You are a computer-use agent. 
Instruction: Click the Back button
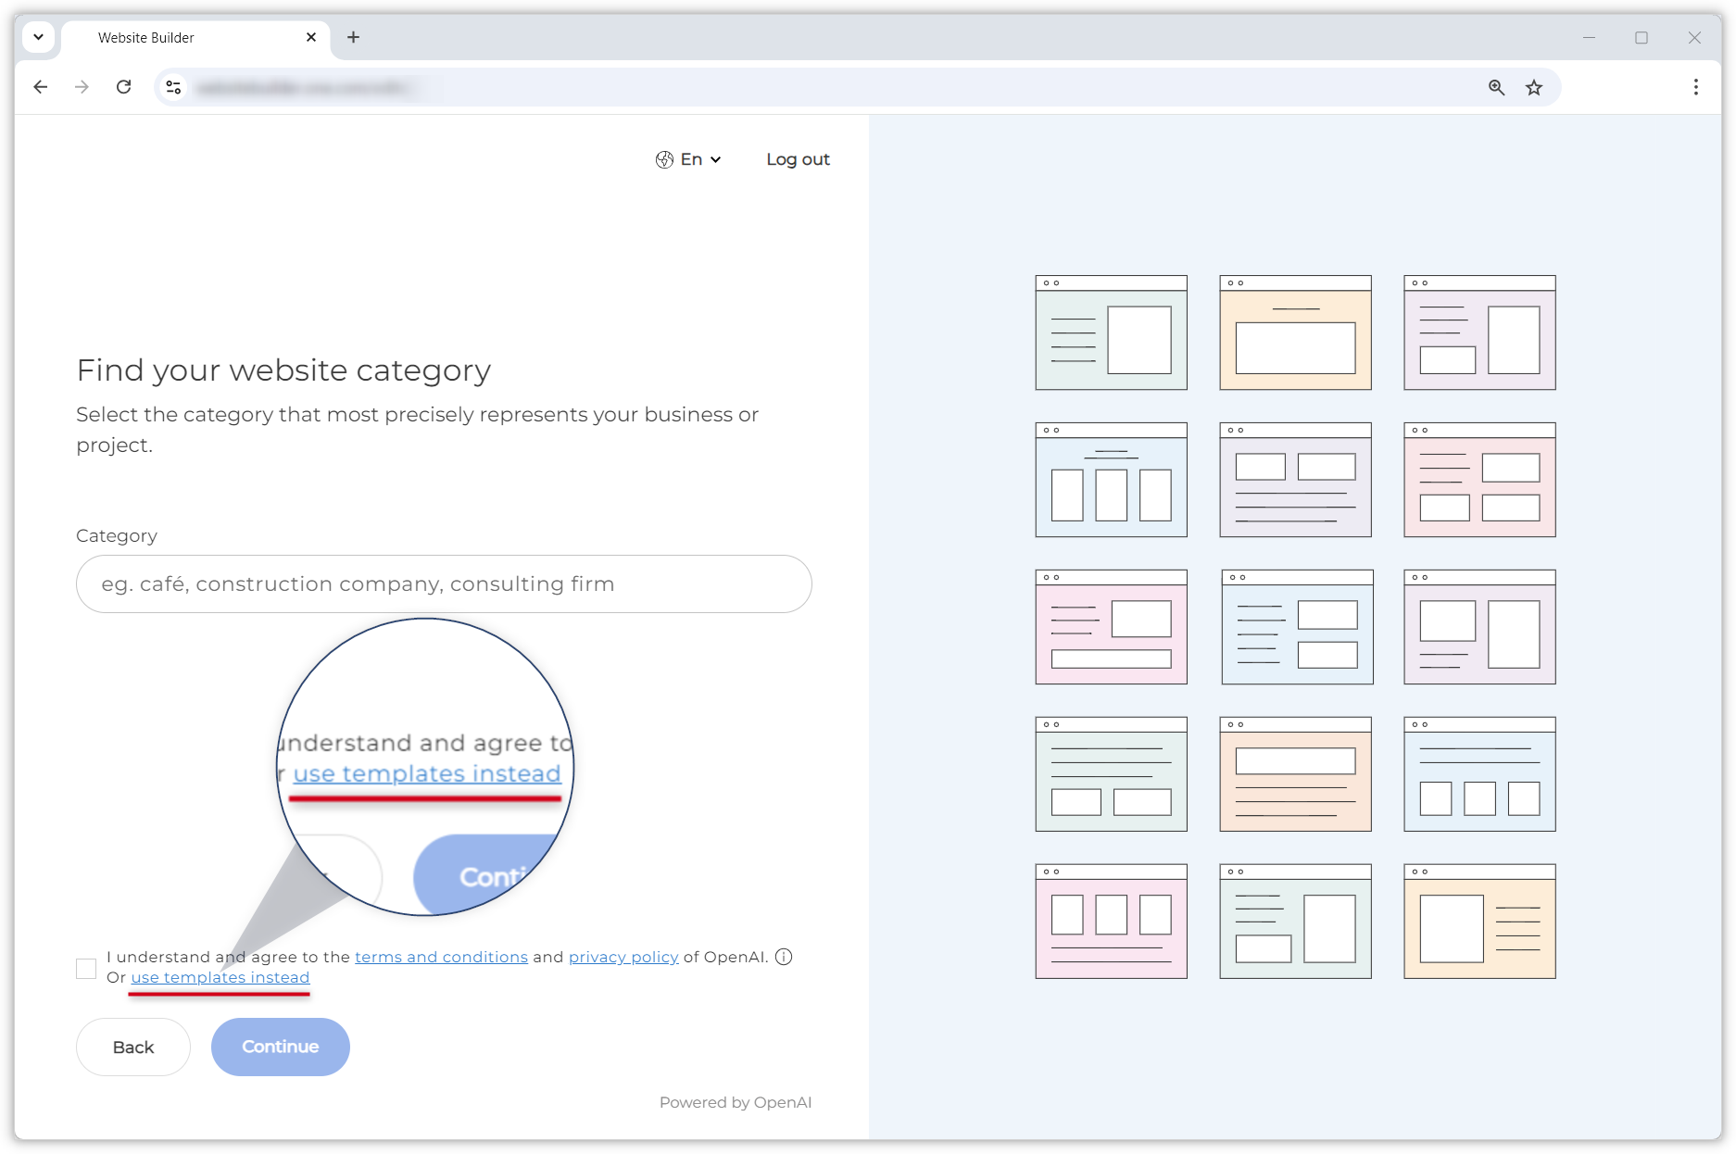133,1047
